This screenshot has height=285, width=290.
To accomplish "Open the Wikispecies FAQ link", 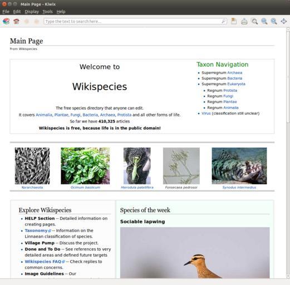I will click(43, 262).
